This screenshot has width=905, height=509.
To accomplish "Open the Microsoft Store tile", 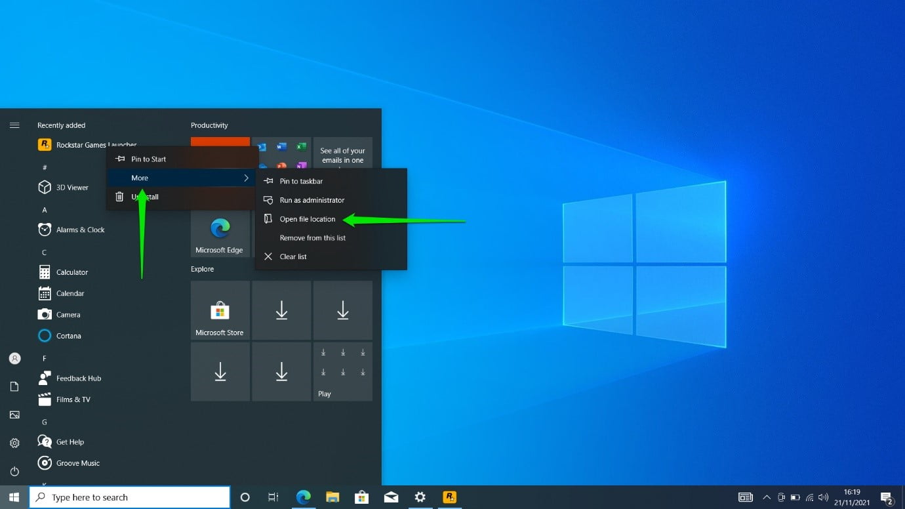I will [x=220, y=310].
